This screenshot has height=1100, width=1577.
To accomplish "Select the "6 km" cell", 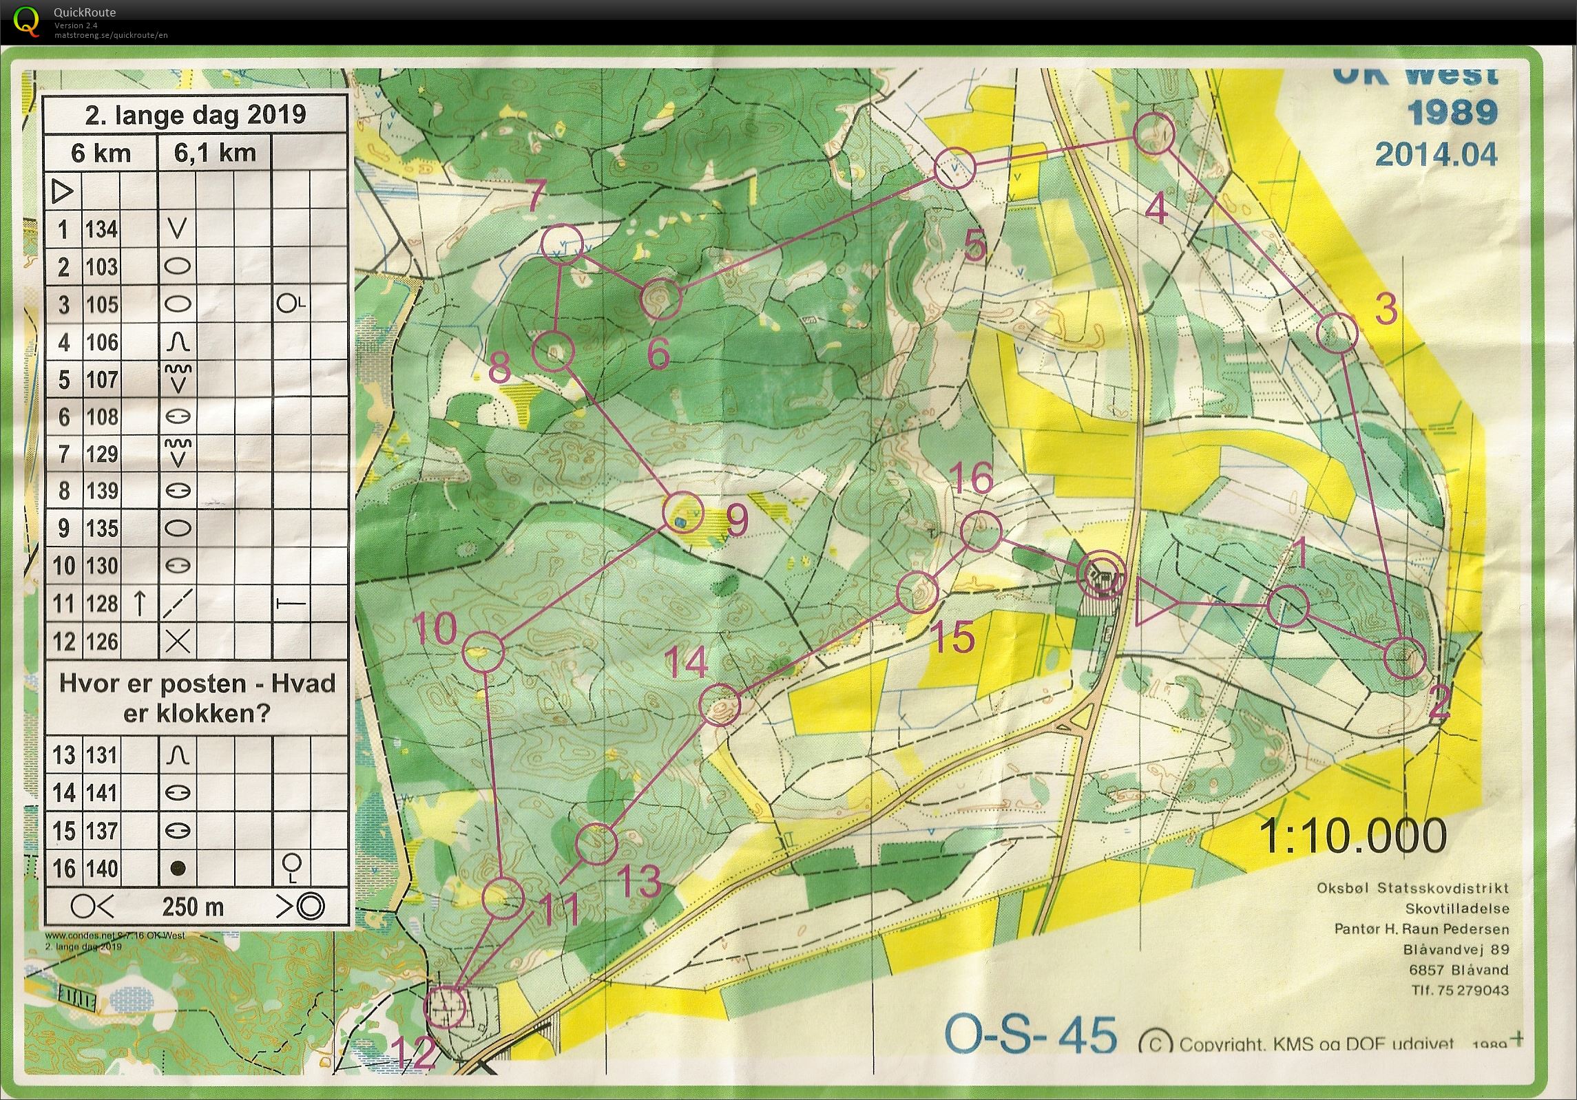I will click(x=101, y=153).
